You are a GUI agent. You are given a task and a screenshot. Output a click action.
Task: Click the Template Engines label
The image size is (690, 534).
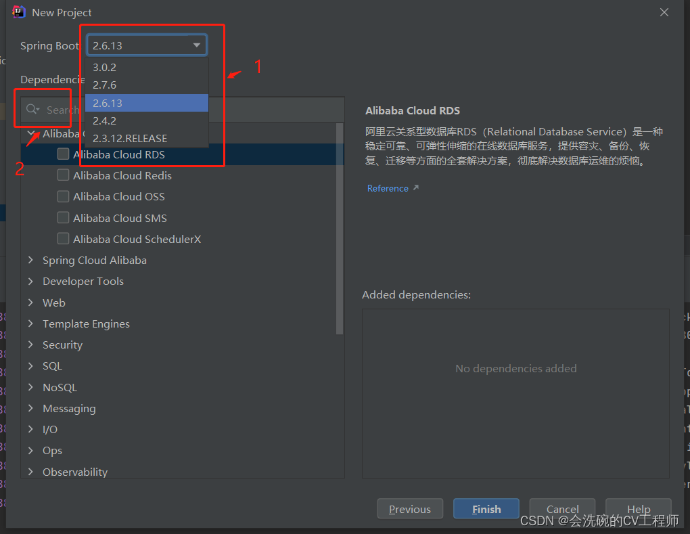tap(87, 324)
